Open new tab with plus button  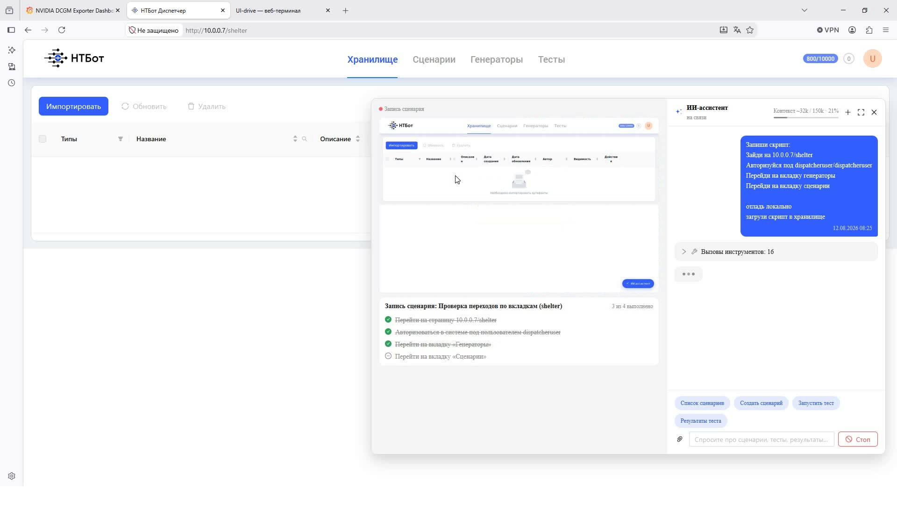[x=345, y=10]
